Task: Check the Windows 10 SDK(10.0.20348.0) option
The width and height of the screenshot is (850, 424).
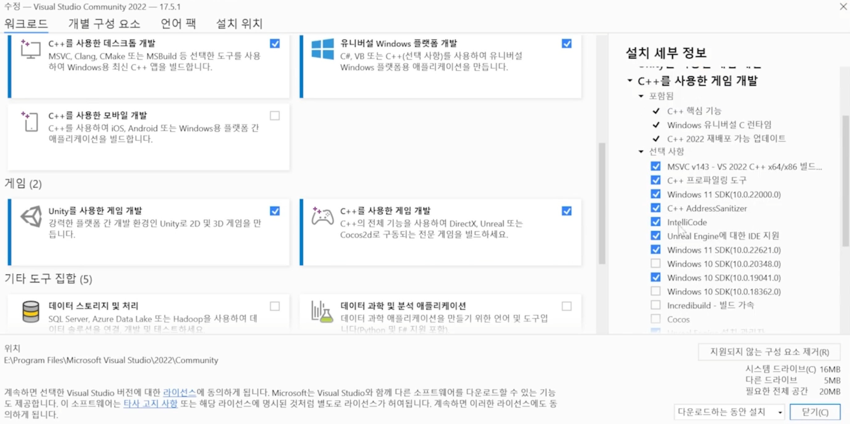Action: tap(655, 264)
